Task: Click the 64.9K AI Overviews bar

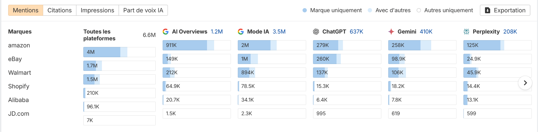Action: 197,86
